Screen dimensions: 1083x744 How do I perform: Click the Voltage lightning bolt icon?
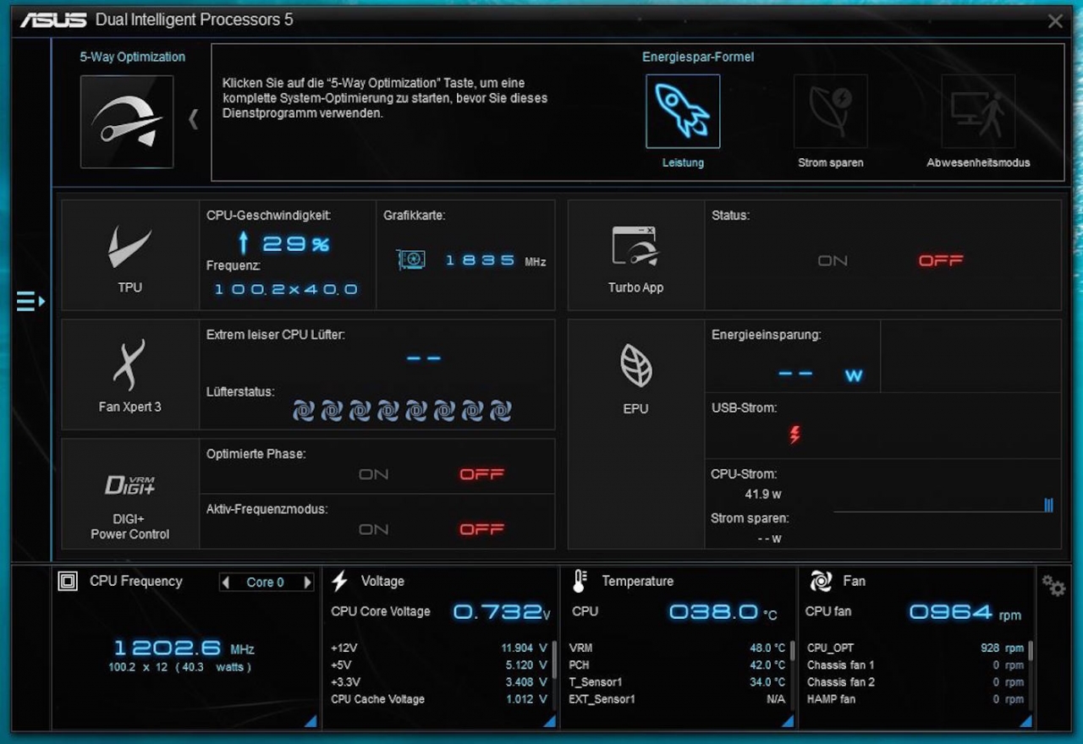pos(339,581)
